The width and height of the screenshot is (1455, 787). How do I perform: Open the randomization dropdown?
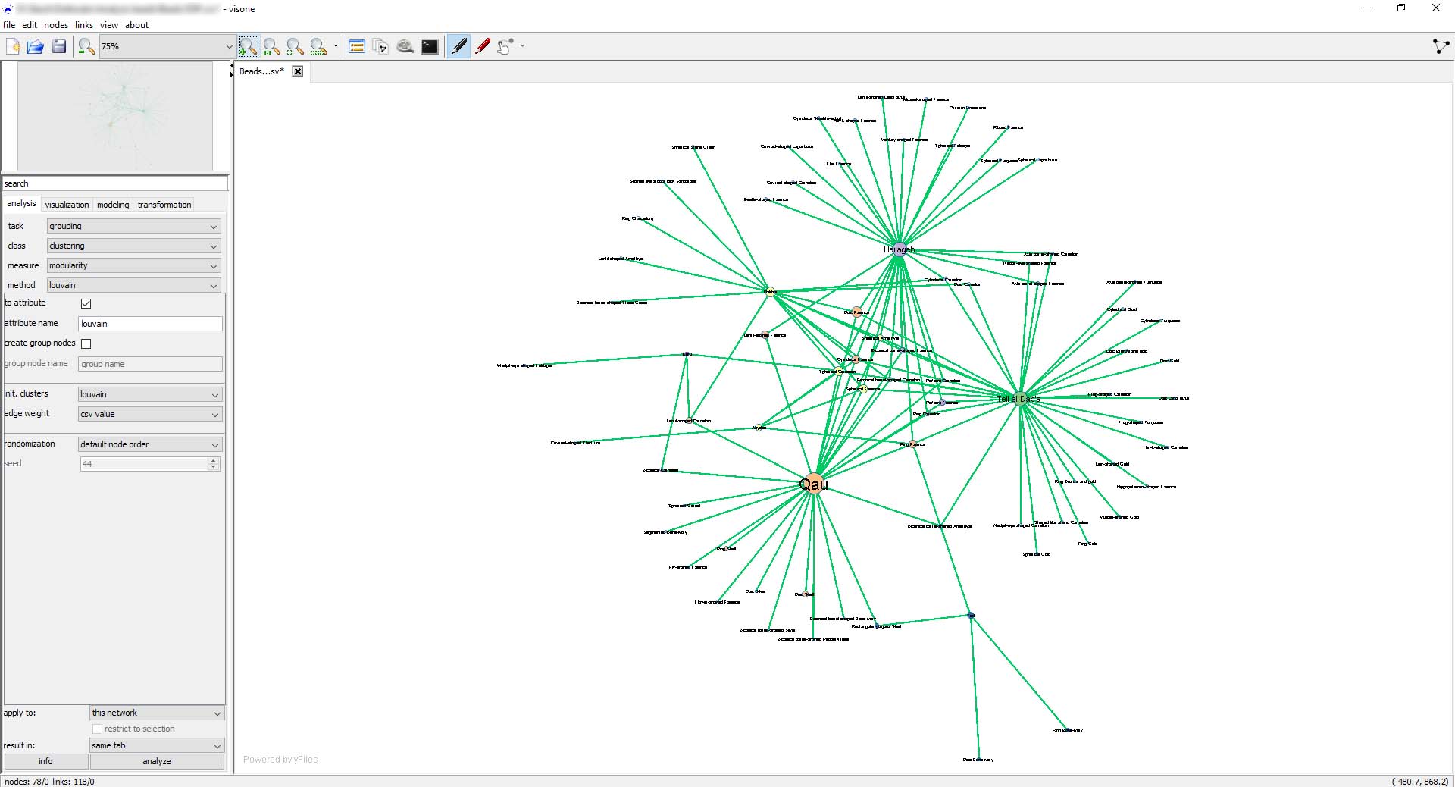coord(150,444)
